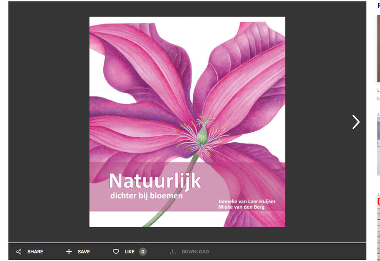Click the heart icon to like
Image resolution: width=380 pixels, height=261 pixels.
[116, 252]
